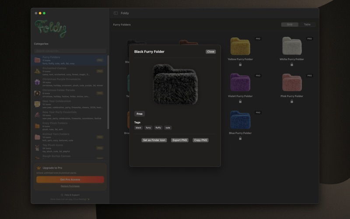The image size is (350, 219).
Task: Select the Rough Burlap Canvas category
Action: click(x=69, y=157)
